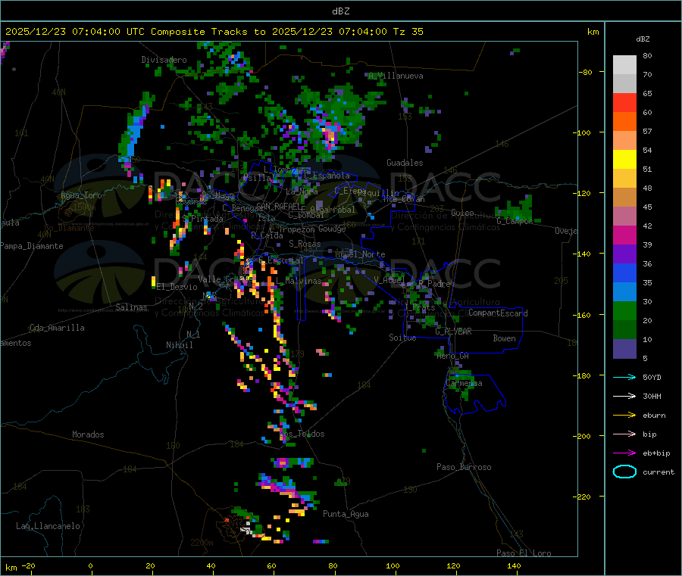Click the slate purple 5-10 dBZ legend block

pyautogui.click(x=624, y=349)
